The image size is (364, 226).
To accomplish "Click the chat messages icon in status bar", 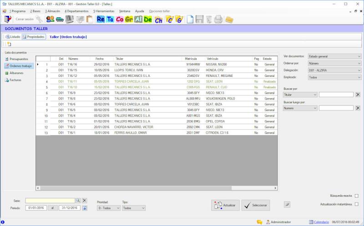I will tap(259, 222).
